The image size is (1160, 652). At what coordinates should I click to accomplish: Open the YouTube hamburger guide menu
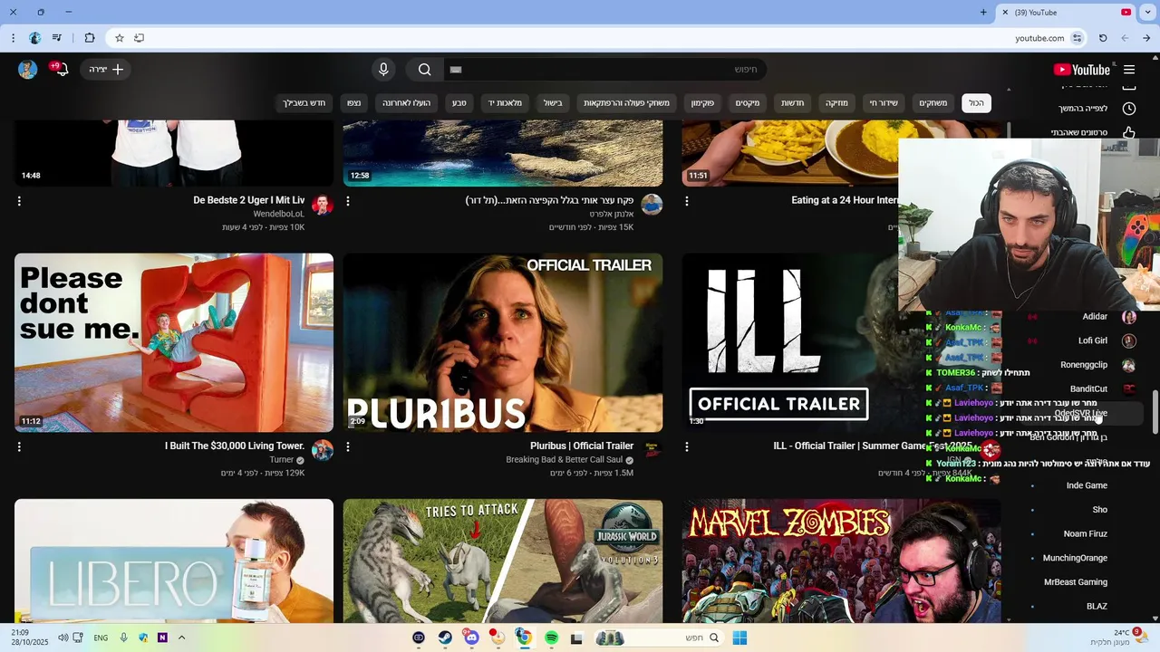point(1129,70)
